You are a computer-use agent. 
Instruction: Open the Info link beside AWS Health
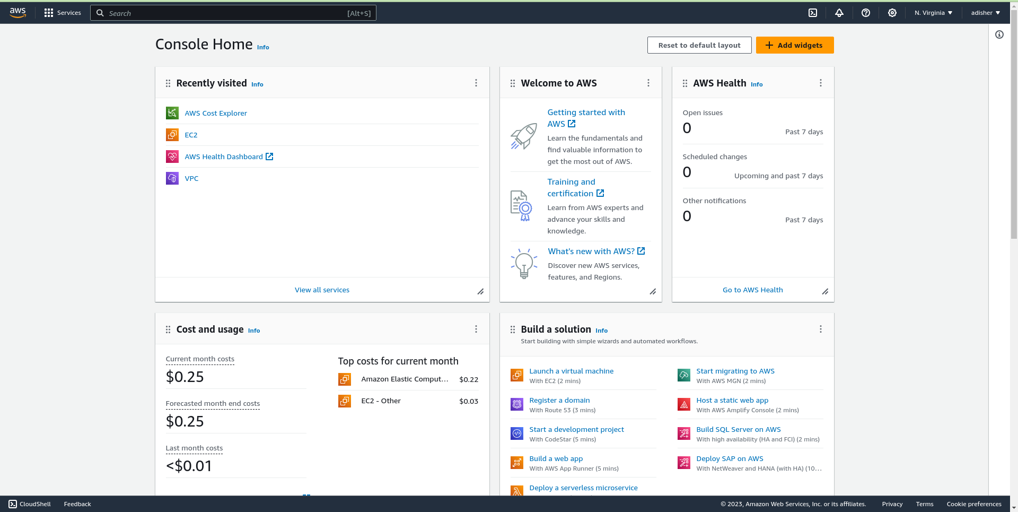tap(757, 84)
